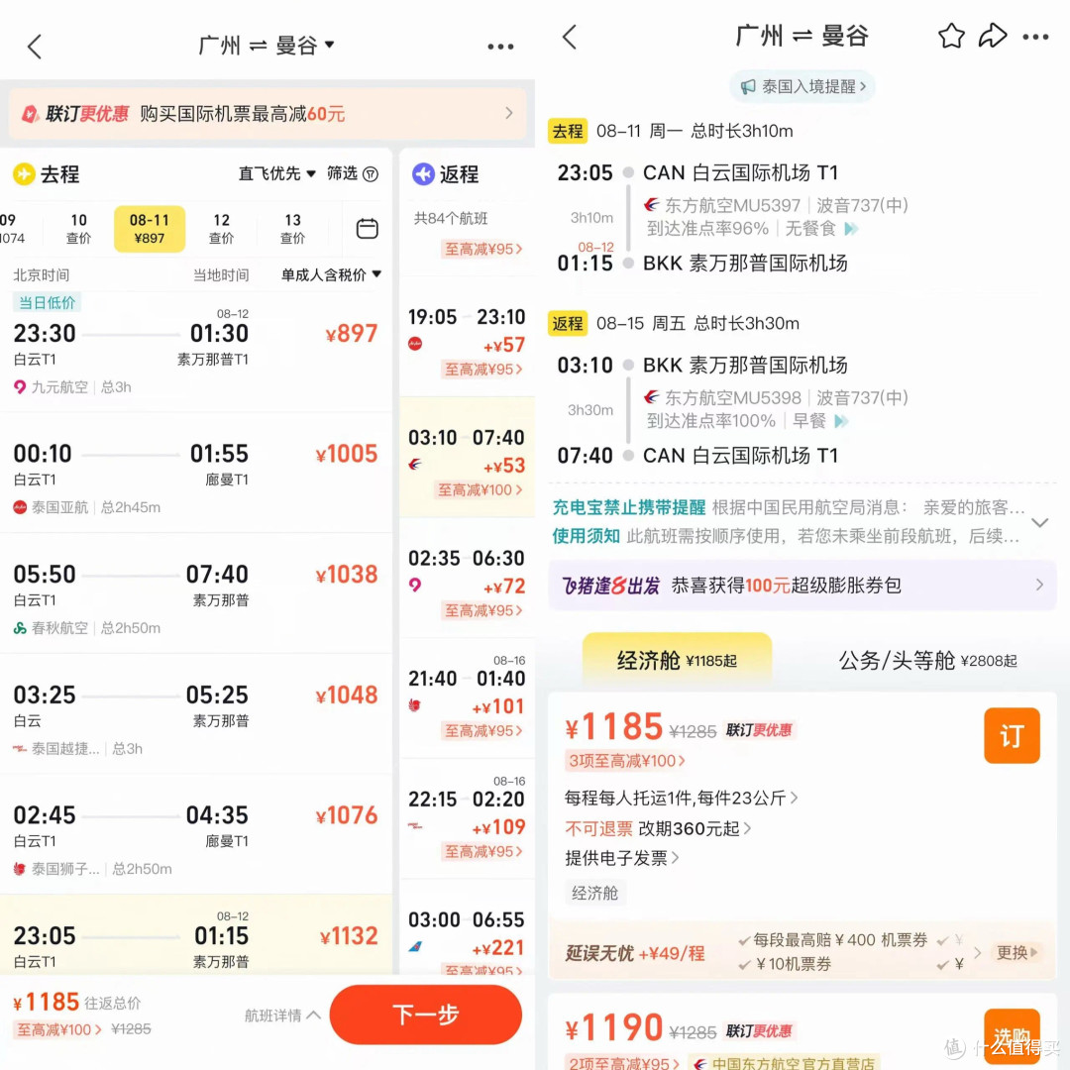This screenshot has height=1070, width=1070.
Task: Open the 至高减¥100 link beside ¥1185 往返总价
Action: pos(58,1029)
